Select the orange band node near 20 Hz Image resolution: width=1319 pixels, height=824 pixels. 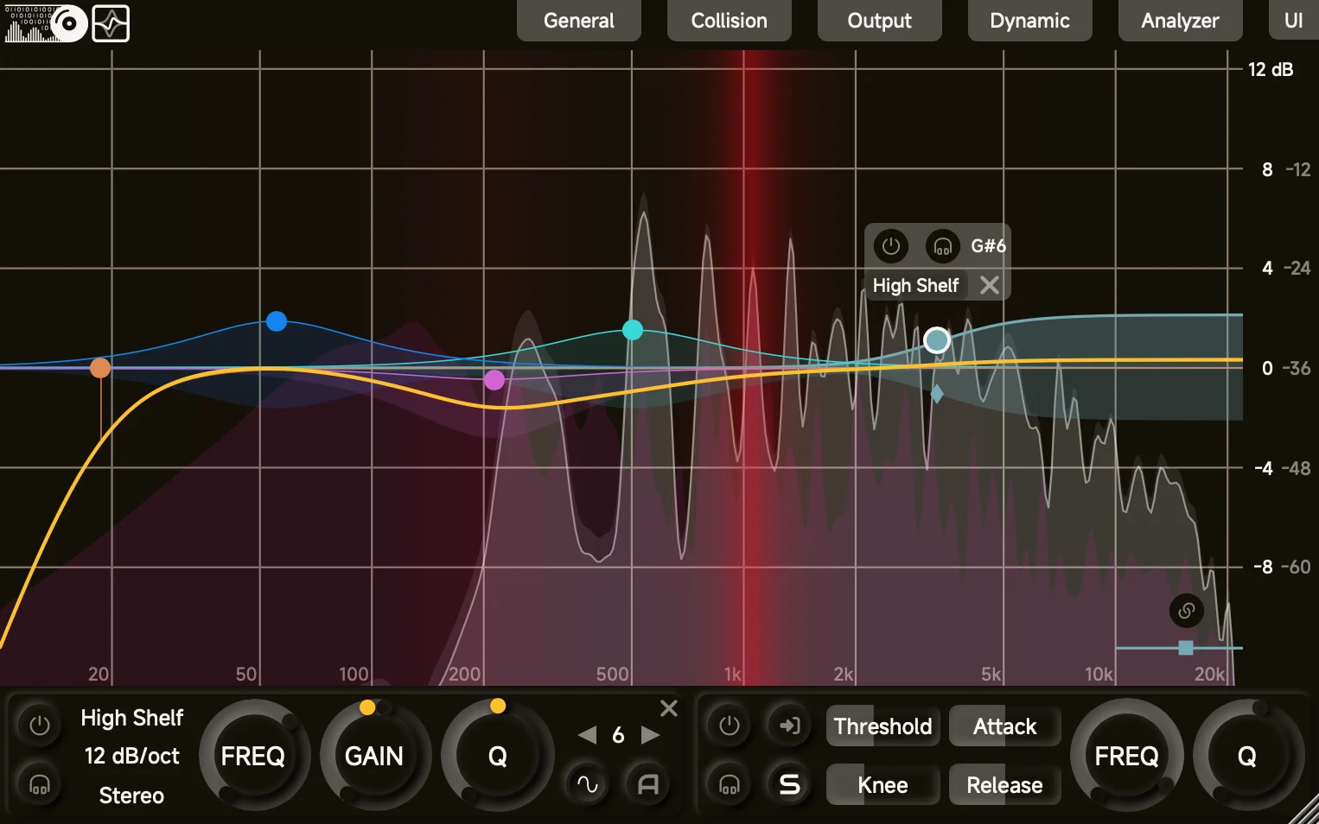pyautogui.click(x=100, y=368)
